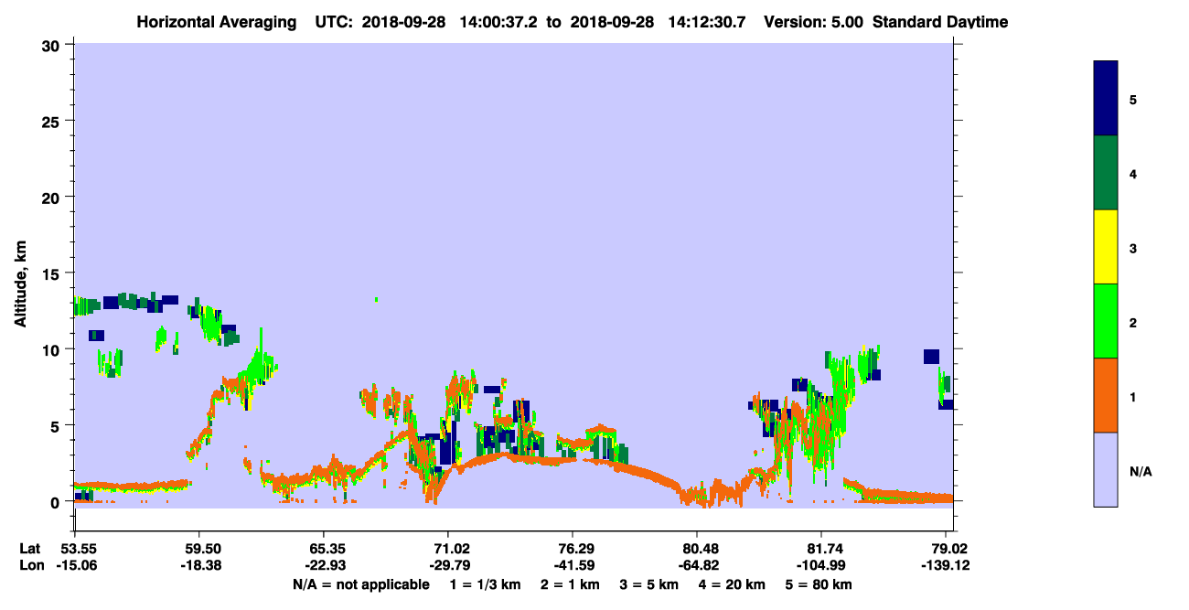The width and height of the screenshot is (1189, 610).
Task: Click the '4 = 20 km' caption
Action: point(733,584)
